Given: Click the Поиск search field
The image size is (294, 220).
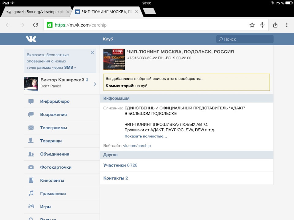Looking at the screenshot, I should coord(245,39).
